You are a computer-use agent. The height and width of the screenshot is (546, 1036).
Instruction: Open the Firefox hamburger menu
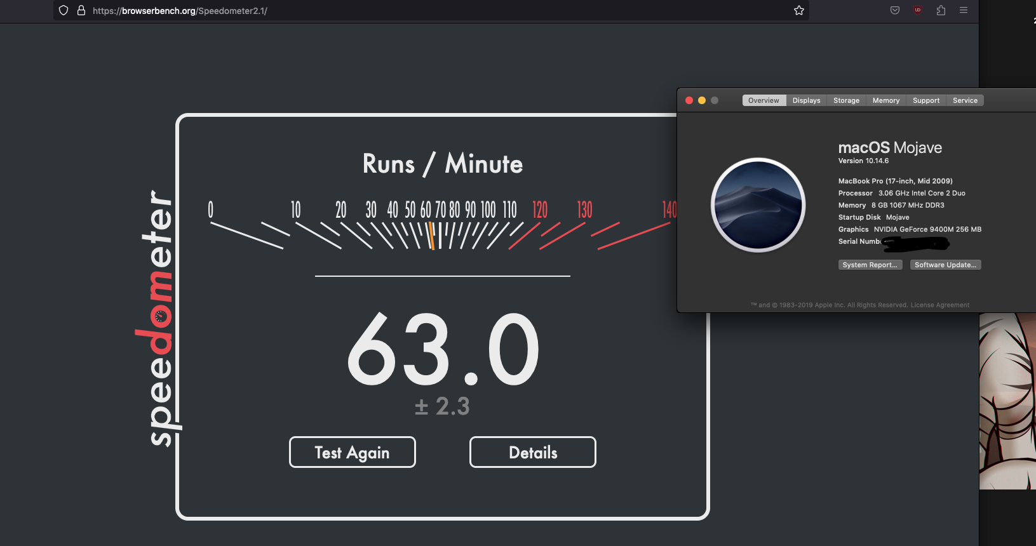[x=964, y=10]
